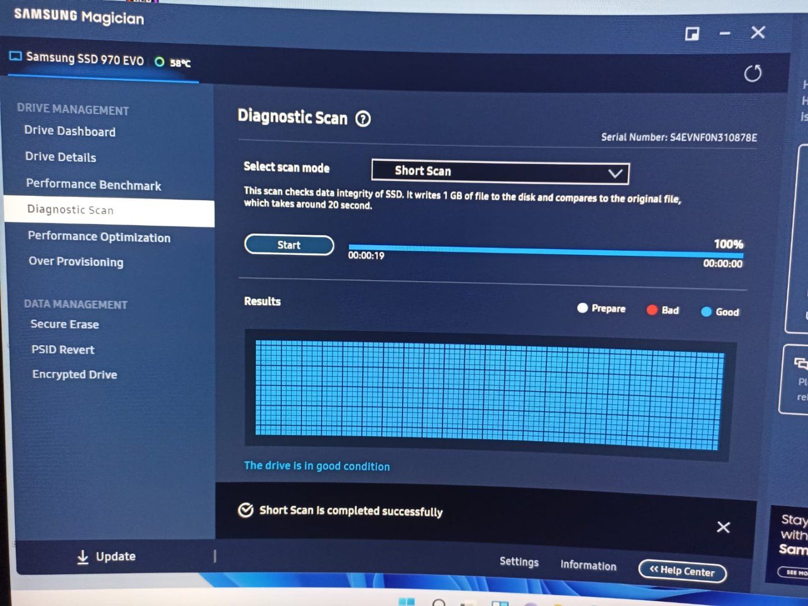Expand the Help Center panel

(x=682, y=571)
